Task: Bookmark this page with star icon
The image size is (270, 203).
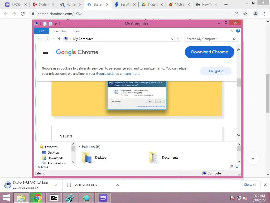Action: click(x=245, y=14)
